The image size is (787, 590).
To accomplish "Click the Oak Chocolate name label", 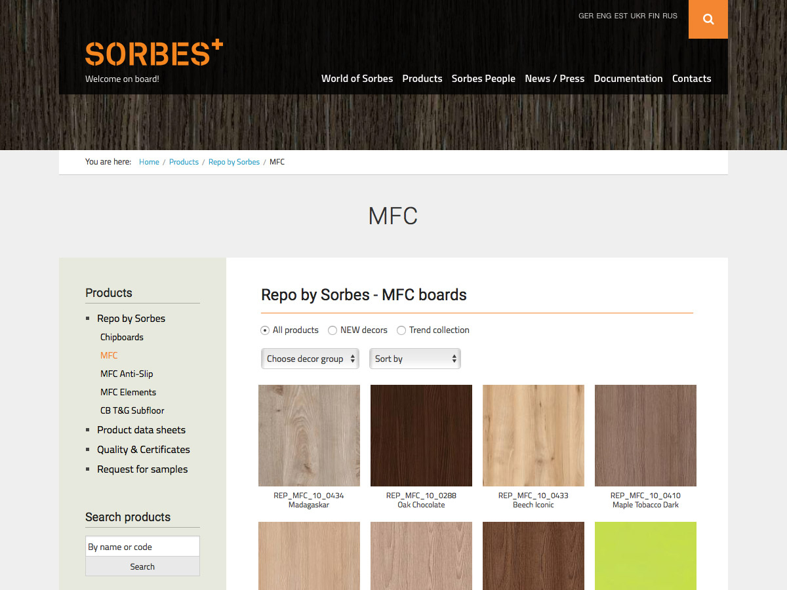I will point(421,505).
